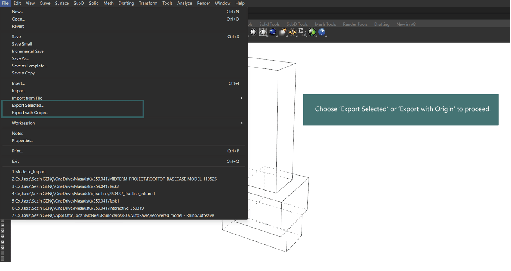511x271 pixels.
Task: Select the spotlight tool icon
Action: pos(283,32)
